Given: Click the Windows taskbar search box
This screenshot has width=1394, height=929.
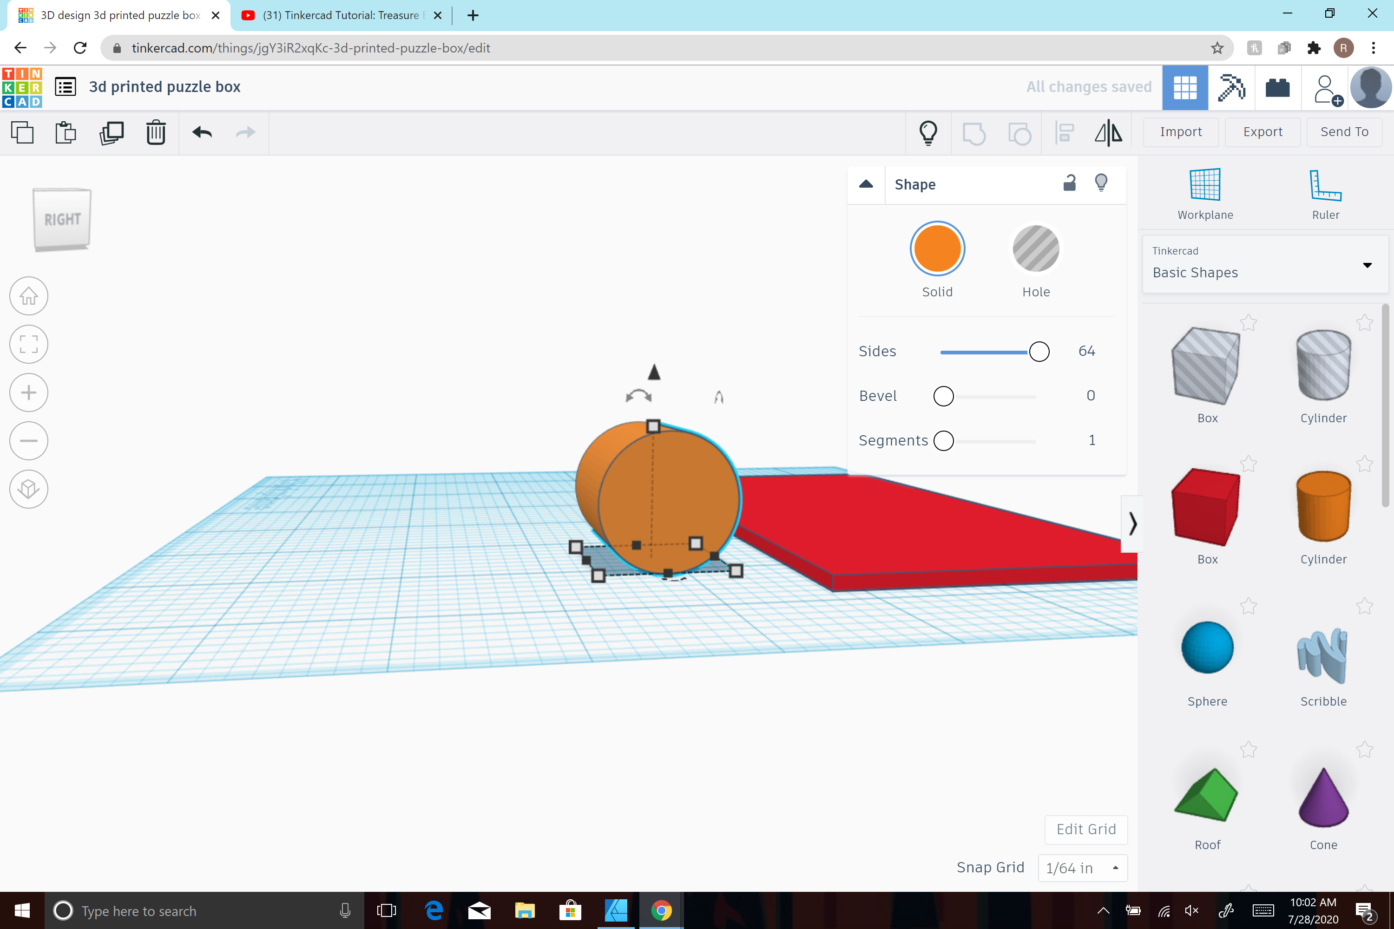Looking at the screenshot, I should [204, 910].
